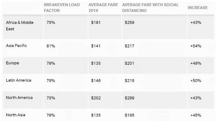The image size is (216, 121).
Task: Click Europe's $201 social distancing fare
Action: click(x=129, y=63)
